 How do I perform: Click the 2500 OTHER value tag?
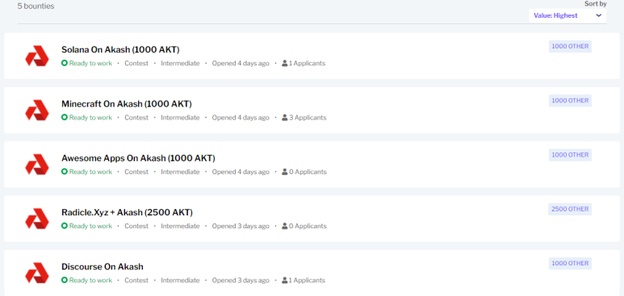(570, 209)
